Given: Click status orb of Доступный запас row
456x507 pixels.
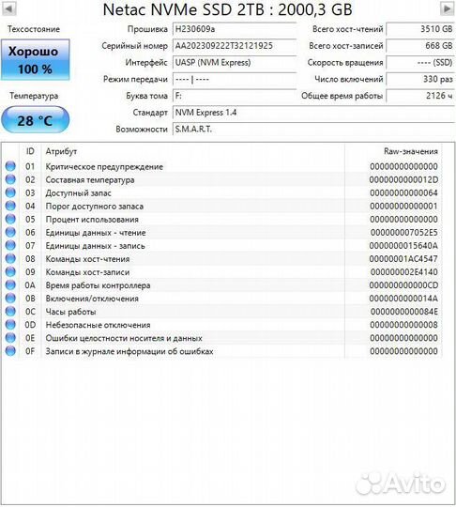Looking at the screenshot, I should point(10,193).
